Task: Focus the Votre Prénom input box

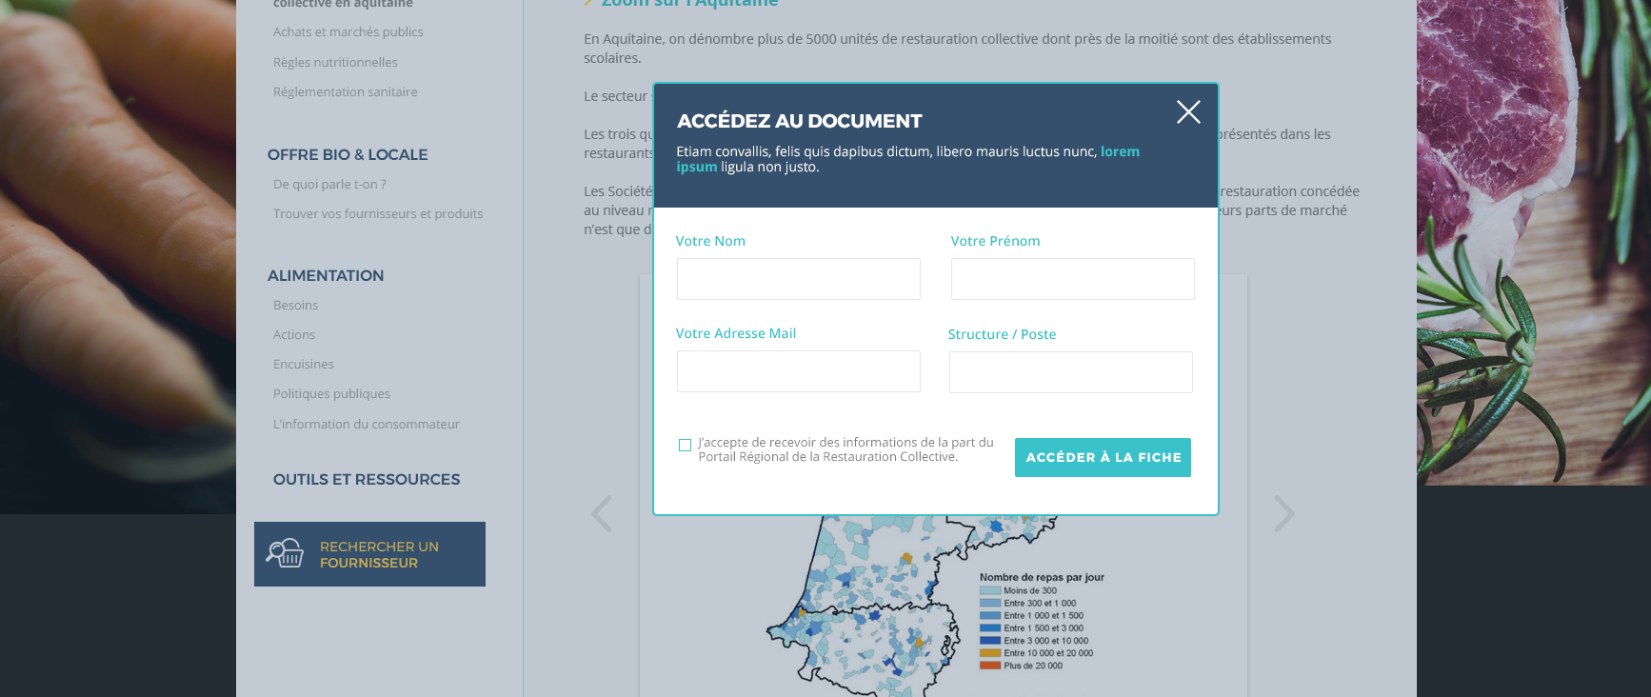Action: click(x=1072, y=279)
